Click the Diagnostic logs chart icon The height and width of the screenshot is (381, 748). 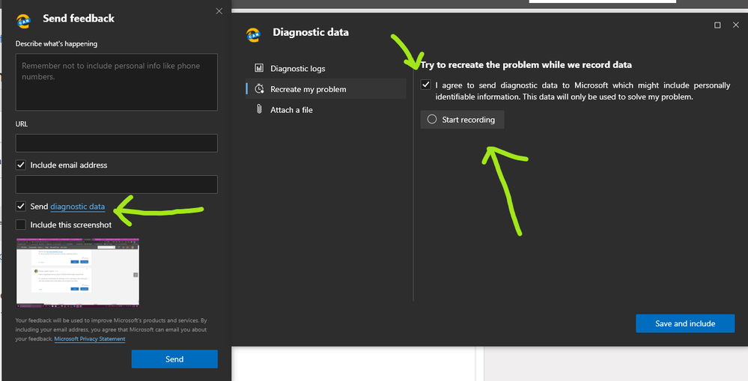pyautogui.click(x=259, y=68)
